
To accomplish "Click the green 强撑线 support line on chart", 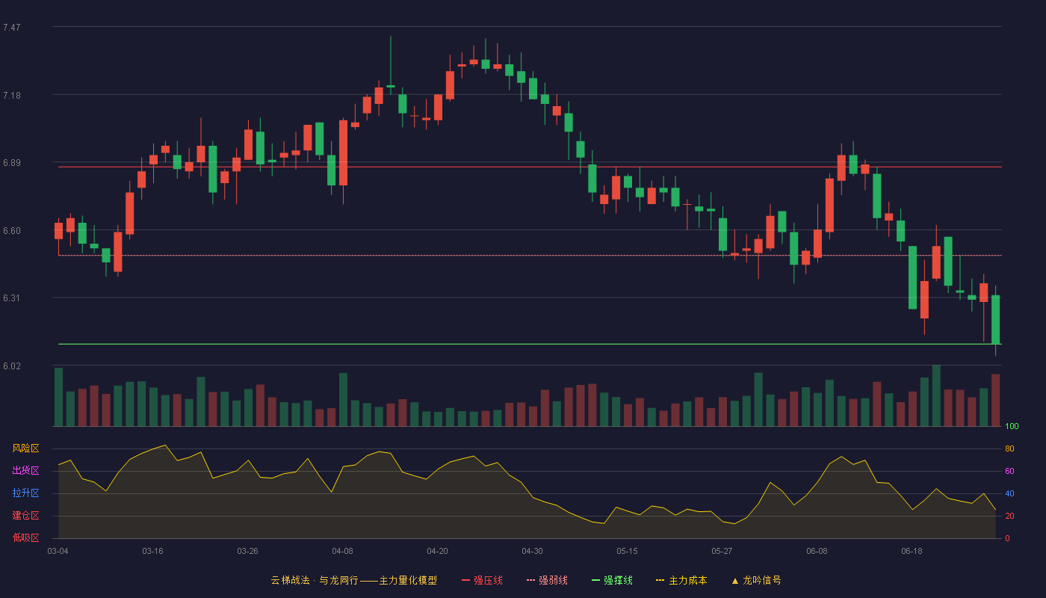I will [530, 344].
